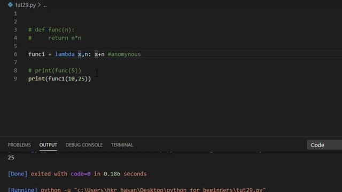Switch to the PROBLEMS tab
This screenshot has width=342, height=192.
tap(19, 145)
